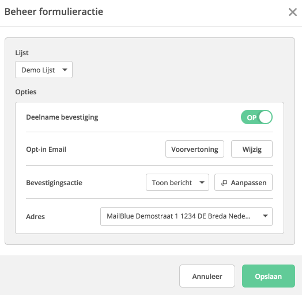The height and width of the screenshot is (295, 302).
Task: Click the Opt-in Email label
Action: coord(46,150)
